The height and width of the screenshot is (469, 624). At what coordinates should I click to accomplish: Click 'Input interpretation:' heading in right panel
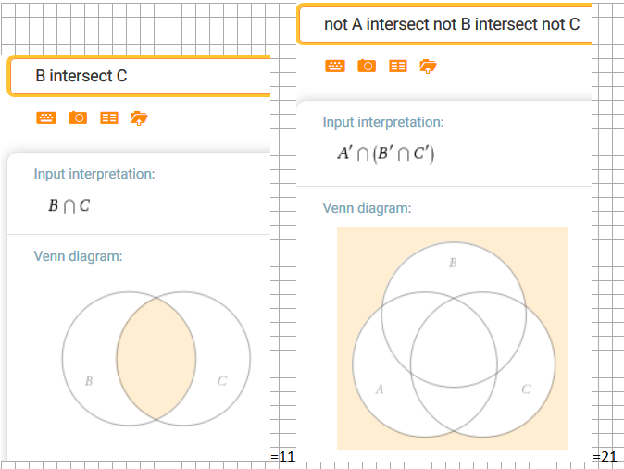[383, 122]
